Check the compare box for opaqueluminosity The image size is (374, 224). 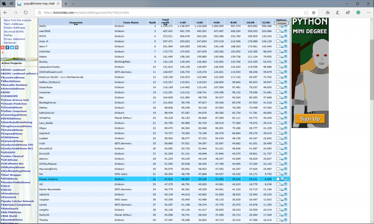coord(278,67)
